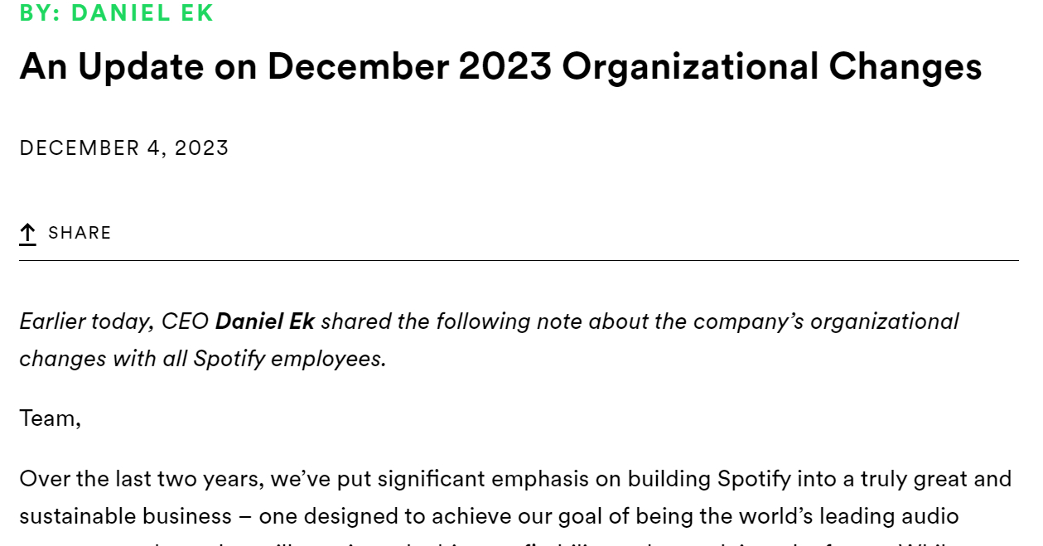Click the word "CEO" in the intro

pos(186,321)
